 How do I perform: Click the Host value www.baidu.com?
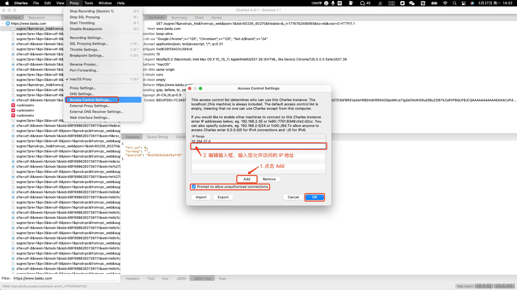(168, 28)
